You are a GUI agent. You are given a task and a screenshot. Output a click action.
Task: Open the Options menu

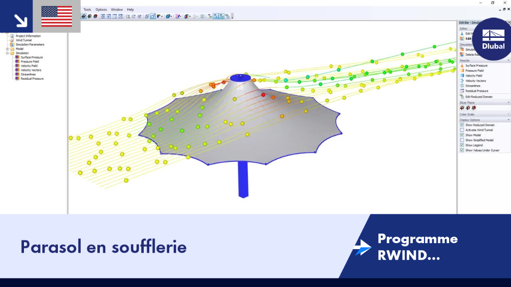coord(101,9)
